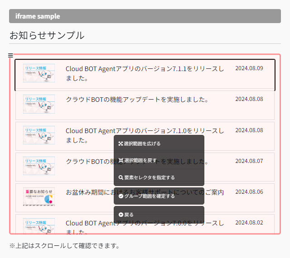
Task: Open the version 7.0.0 release thumbnail
Action: 39,226
